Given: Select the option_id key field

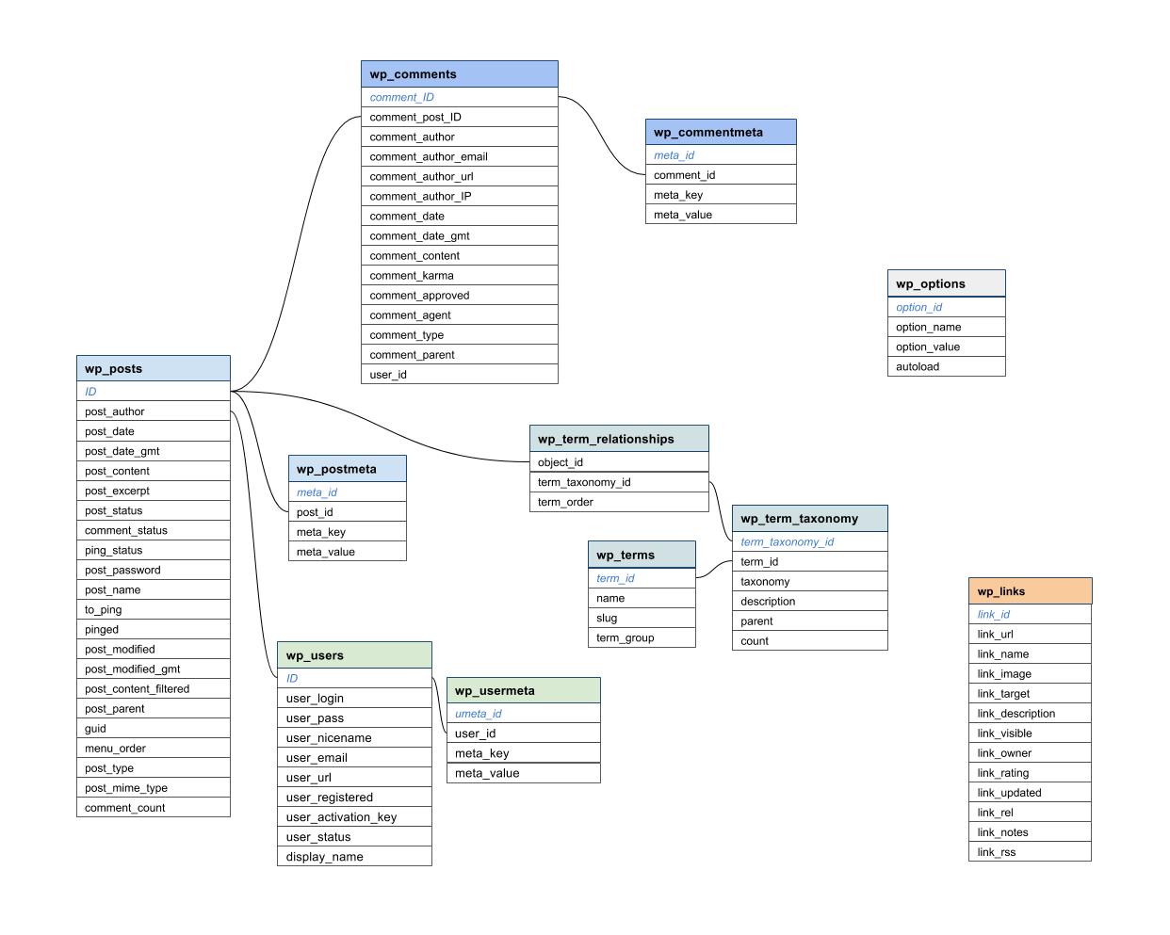Looking at the screenshot, I should click(x=946, y=307).
